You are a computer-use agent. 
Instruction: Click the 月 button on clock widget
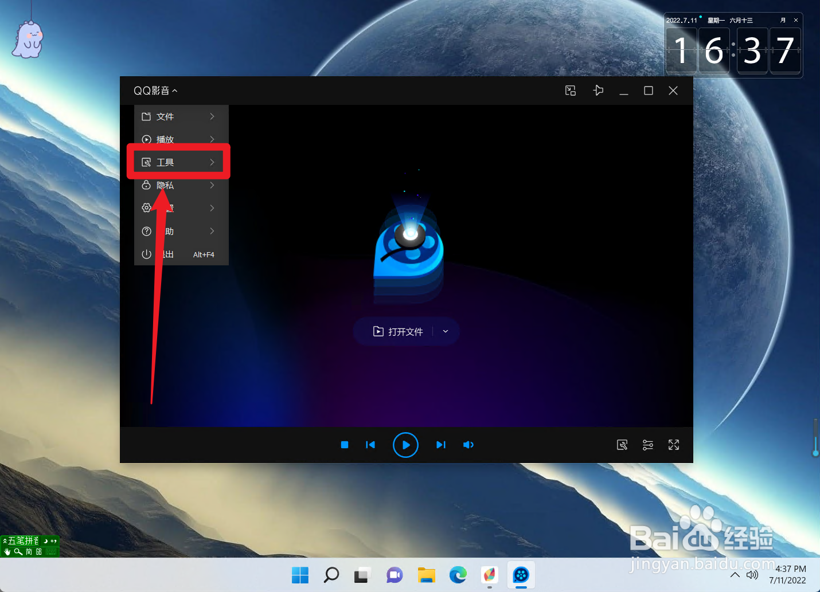[x=783, y=20]
